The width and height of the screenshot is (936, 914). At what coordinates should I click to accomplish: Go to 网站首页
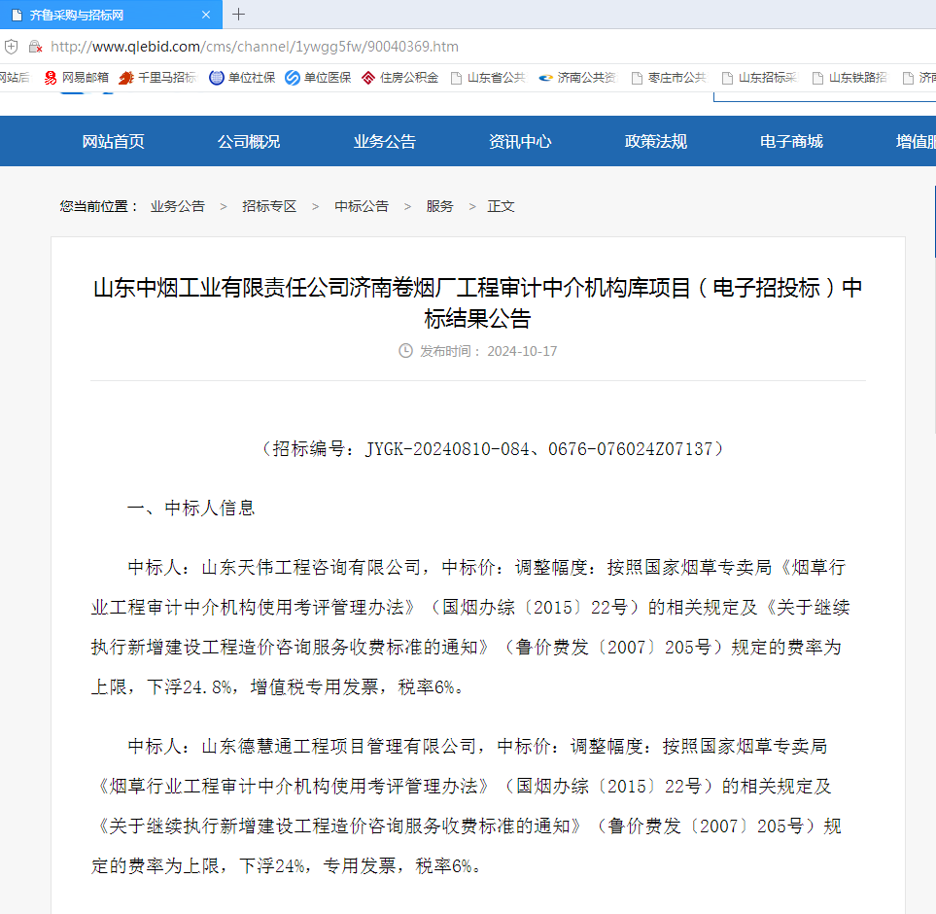click(x=113, y=141)
